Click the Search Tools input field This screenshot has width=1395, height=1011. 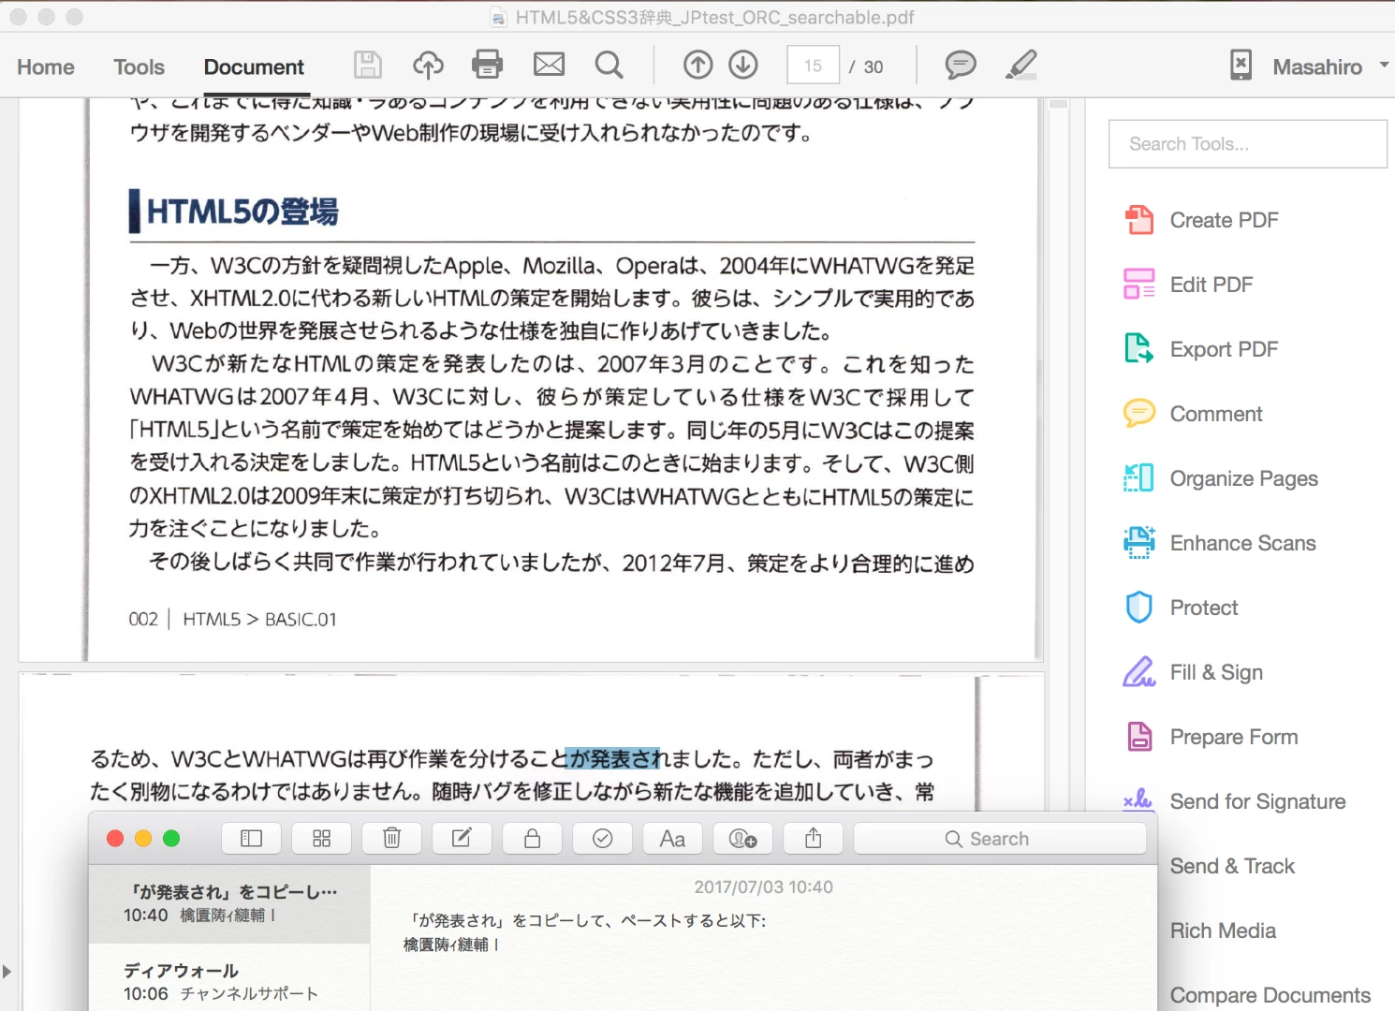(x=1247, y=144)
